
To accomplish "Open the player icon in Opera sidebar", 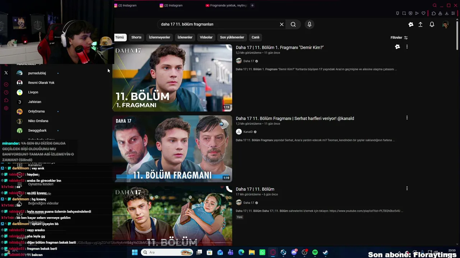I will coord(6,85).
